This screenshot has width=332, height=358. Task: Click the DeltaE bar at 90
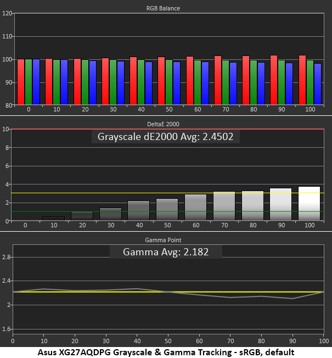click(x=280, y=204)
